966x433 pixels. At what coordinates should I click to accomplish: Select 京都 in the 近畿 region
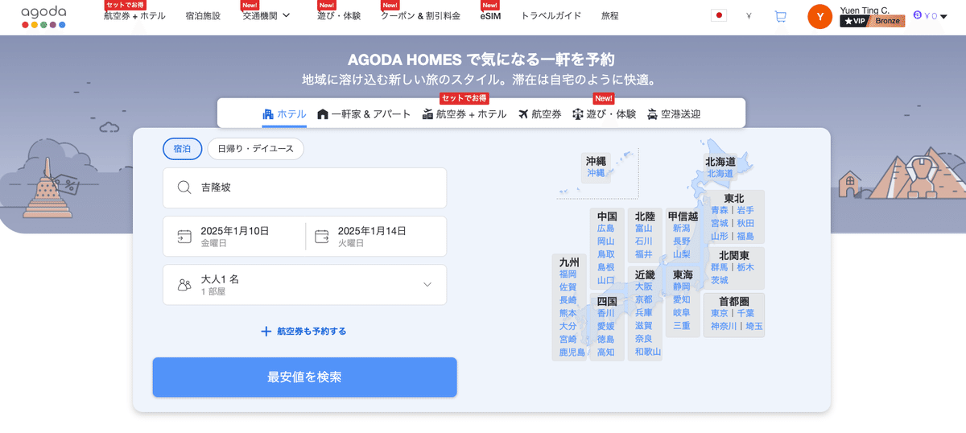pos(644,299)
